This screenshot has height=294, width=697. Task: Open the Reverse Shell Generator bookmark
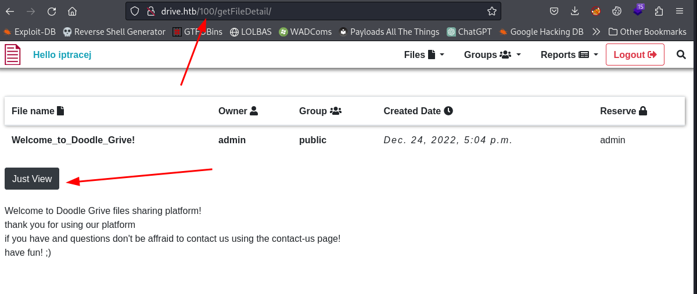click(x=114, y=32)
